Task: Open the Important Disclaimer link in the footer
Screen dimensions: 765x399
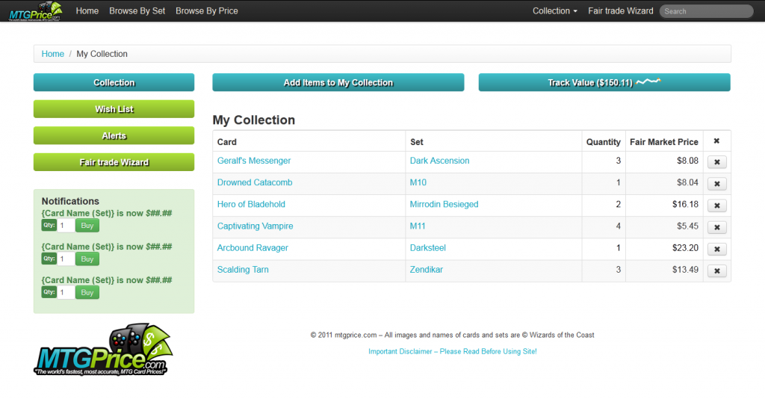Action: [452, 351]
